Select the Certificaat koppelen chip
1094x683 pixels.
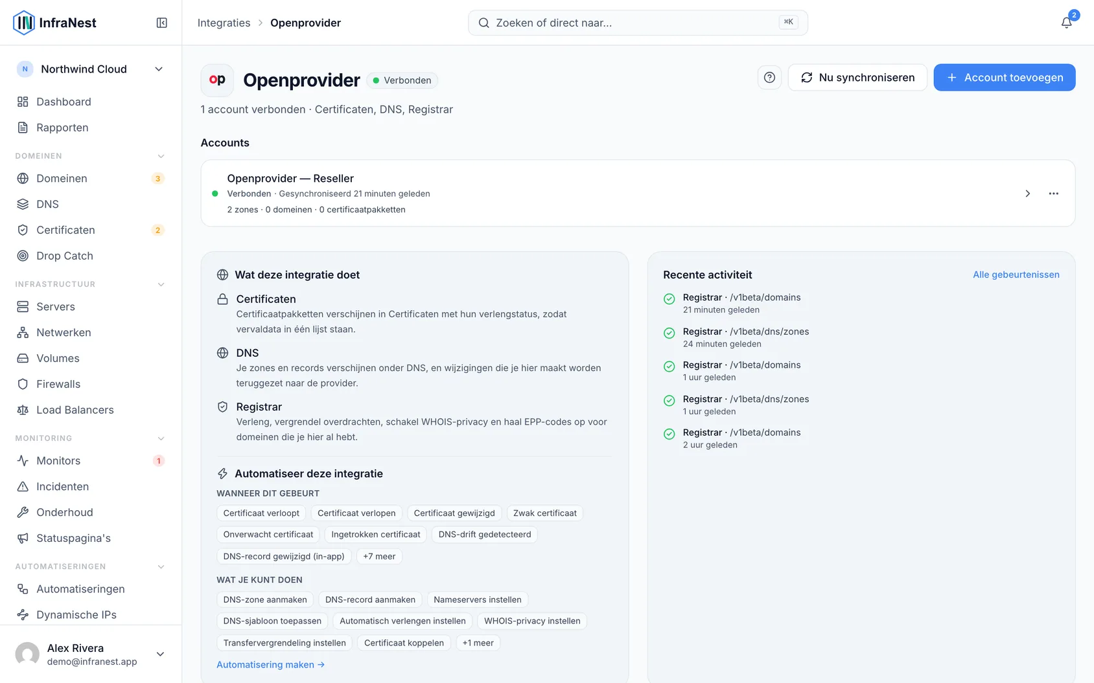coord(404,643)
